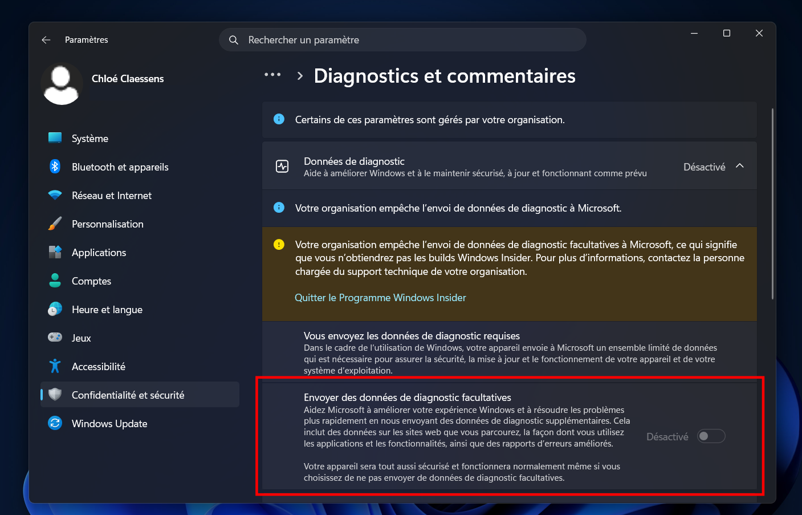The width and height of the screenshot is (802, 515).
Task: Focus the Rechercher un paramètre field
Action: click(402, 40)
